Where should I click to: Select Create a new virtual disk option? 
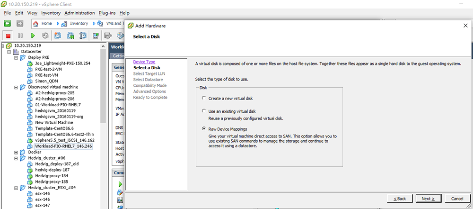click(204, 98)
